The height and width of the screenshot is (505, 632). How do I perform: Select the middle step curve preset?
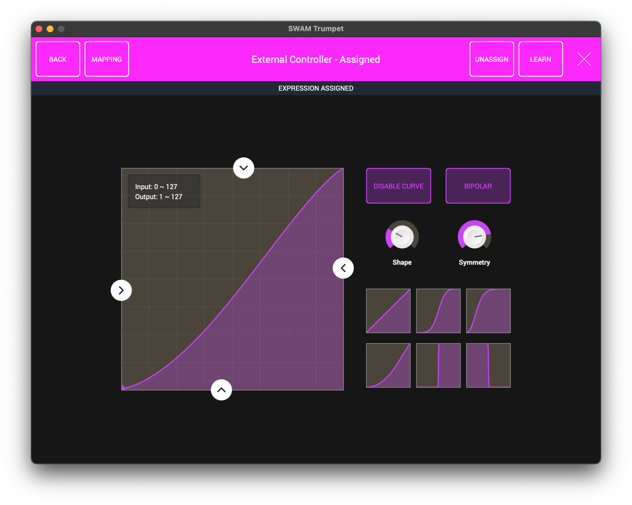[x=438, y=365]
